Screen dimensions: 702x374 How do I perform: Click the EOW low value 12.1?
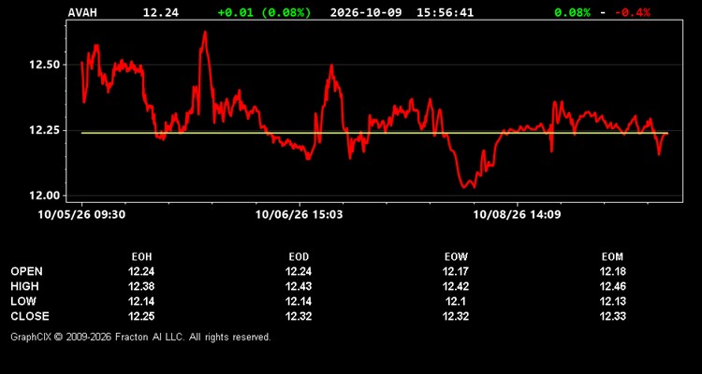click(x=456, y=301)
